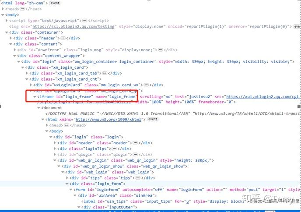Expand the collapsed top-level head node
301x212 pixels.
(x=3, y=9)
